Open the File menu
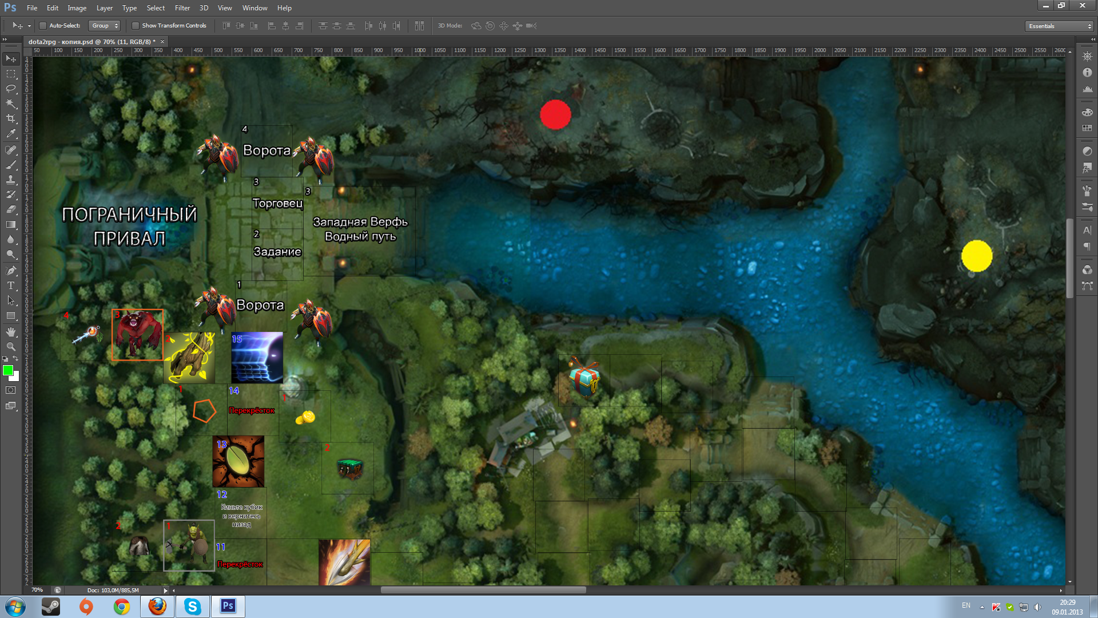The image size is (1098, 618). (32, 8)
